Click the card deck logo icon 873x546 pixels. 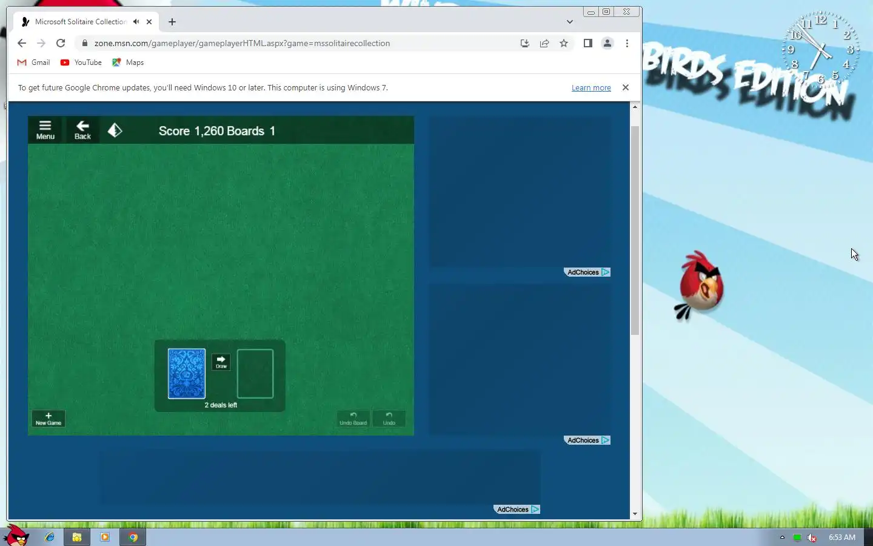coord(115,130)
